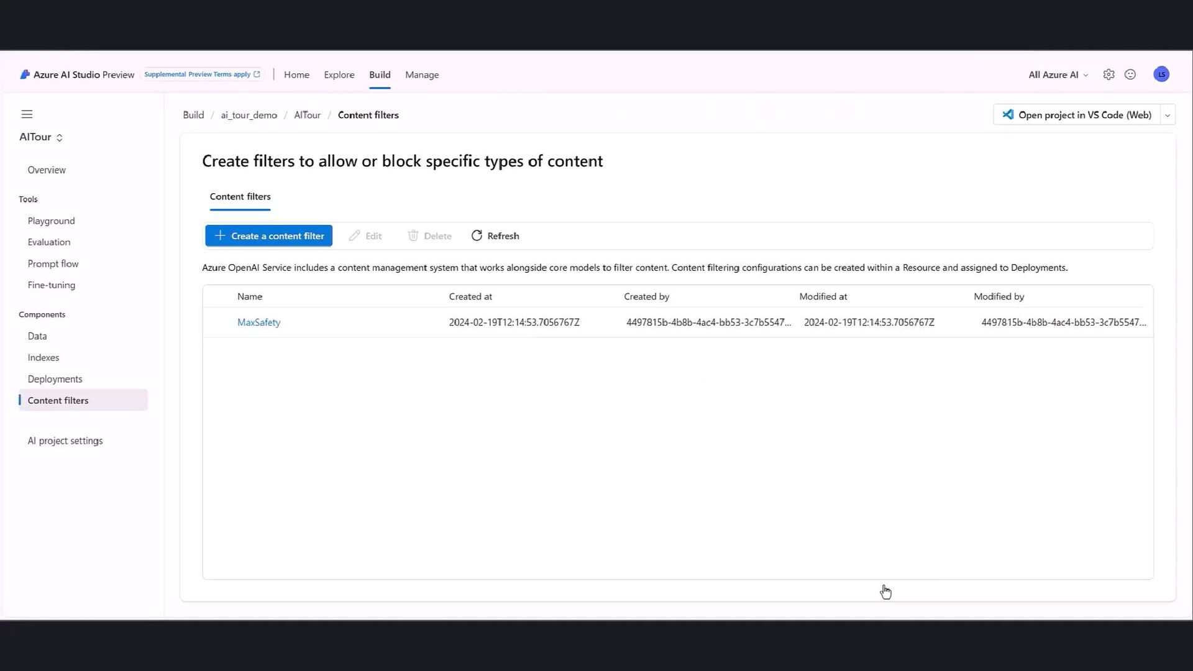Click the Create a content filter button

coord(269,235)
